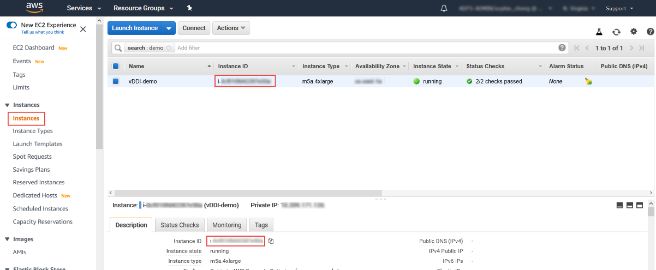This screenshot has width=656, height=270.
Task: Collapse the Instances section in sidebar
Action: click(x=7, y=105)
